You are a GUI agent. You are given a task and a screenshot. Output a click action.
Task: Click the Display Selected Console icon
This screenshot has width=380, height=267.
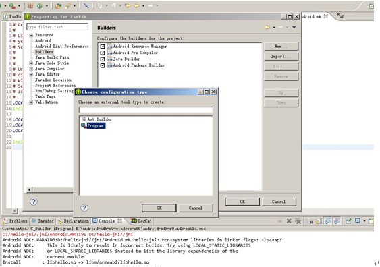[x=358, y=220]
